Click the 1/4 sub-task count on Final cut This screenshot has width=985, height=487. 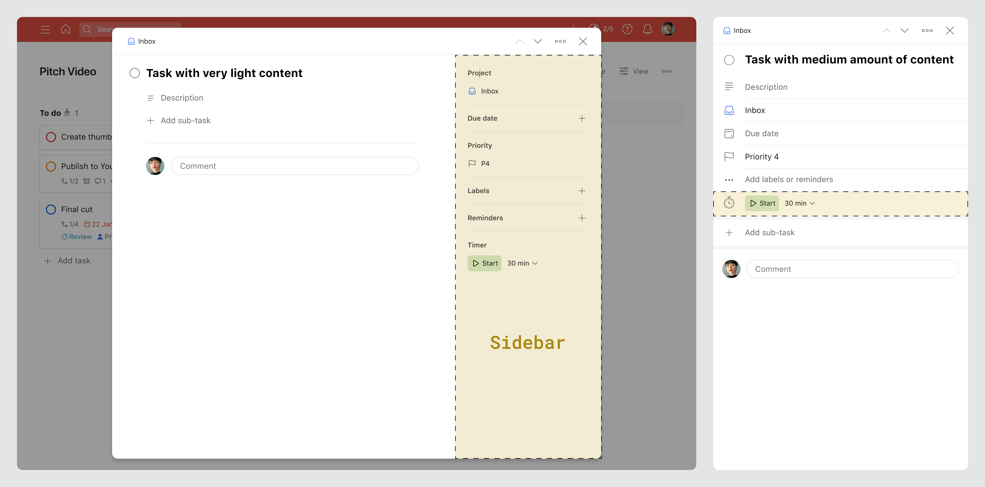click(x=70, y=224)
